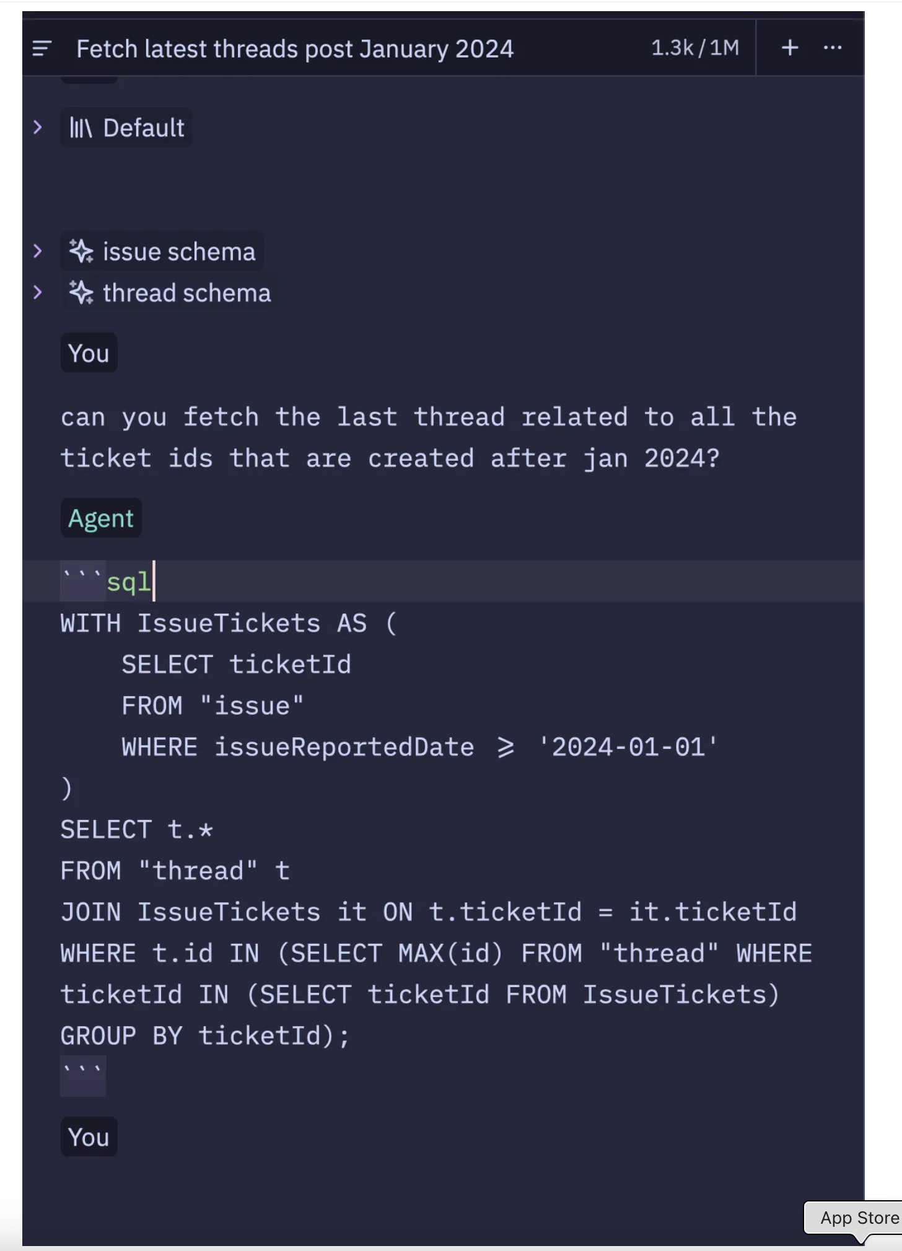Expand the issue schema chevron
This screenshot has height=1251, width=902.
point(38,251)
